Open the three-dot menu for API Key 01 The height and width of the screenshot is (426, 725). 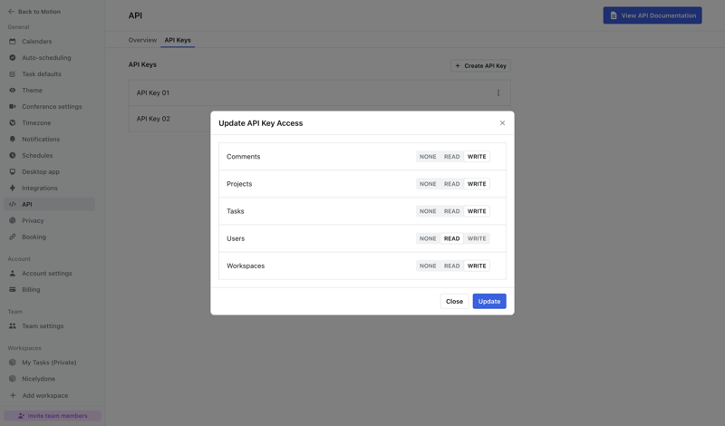point(498,93)
